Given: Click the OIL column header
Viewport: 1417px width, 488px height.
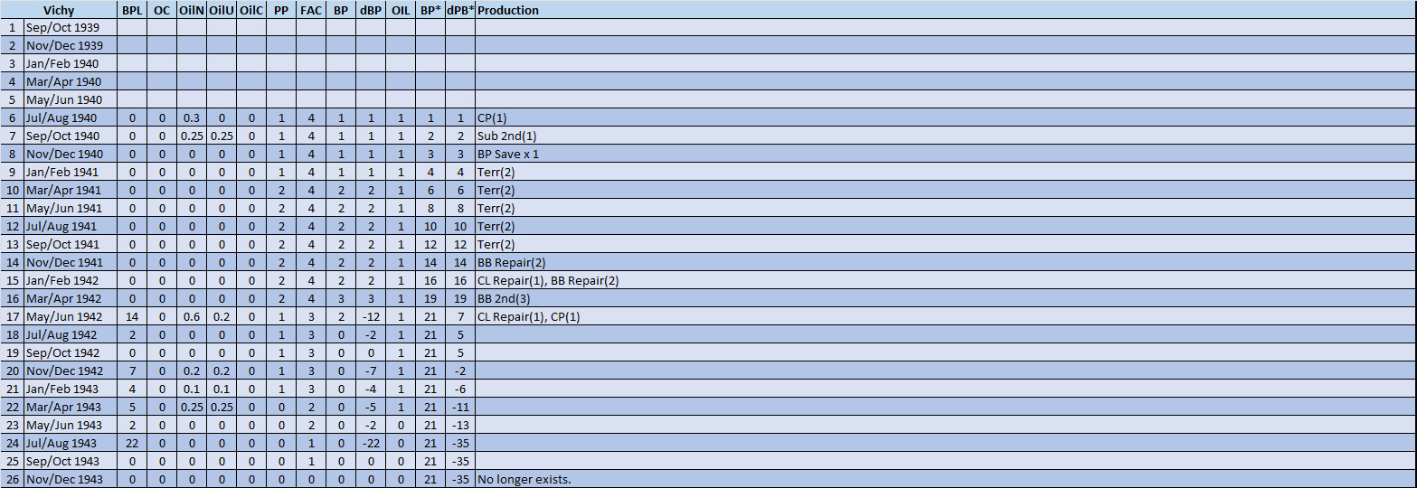Looking at the screenshot, I should click(401, 10).
